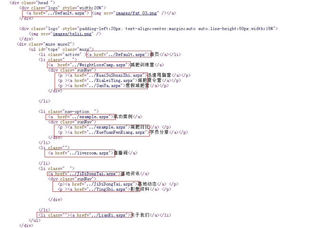309x228 pixels.
Task: Click the text div class="head"
Action: coord(32,3)
